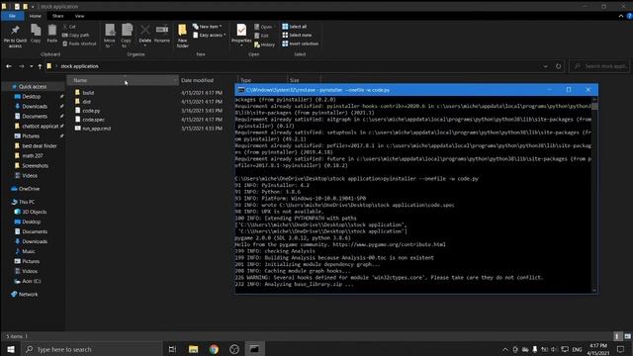Open the Easy access dropdown
The width and height of the screenshot is (633, 356).
coord(210,36)
